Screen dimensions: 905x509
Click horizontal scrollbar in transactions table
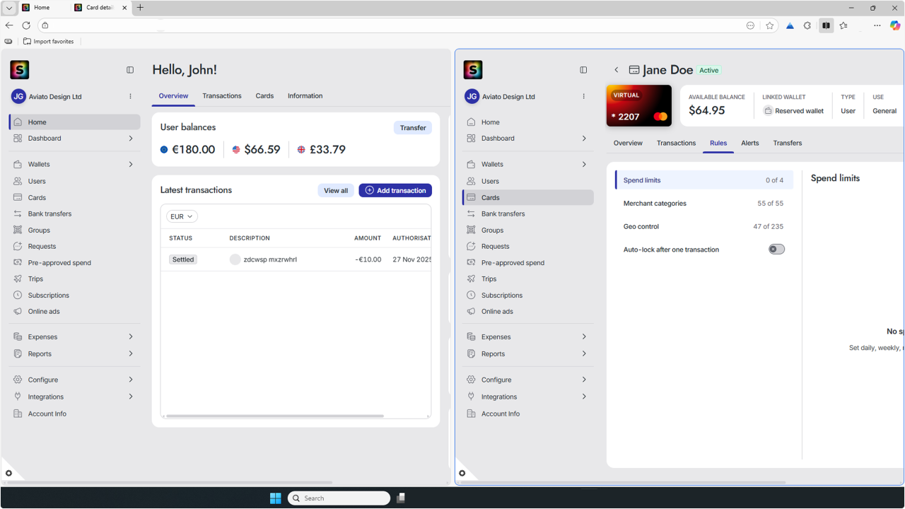[x=274, y=416]
